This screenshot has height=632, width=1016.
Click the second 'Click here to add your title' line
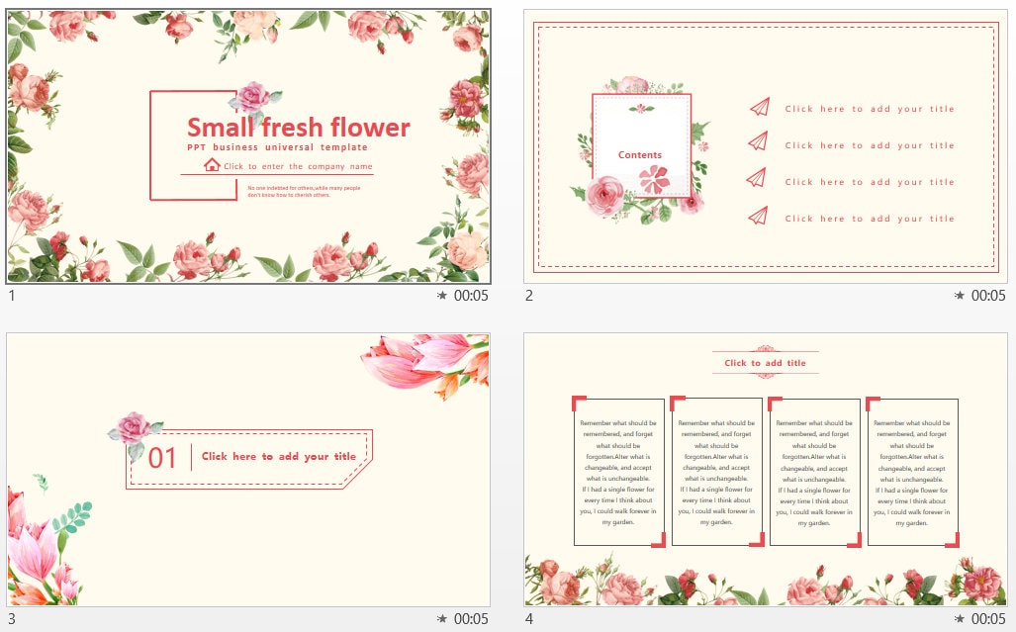coord(870,145)
